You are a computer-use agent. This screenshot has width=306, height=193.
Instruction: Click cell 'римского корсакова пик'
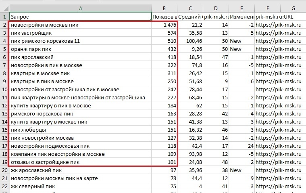[81, 113]
